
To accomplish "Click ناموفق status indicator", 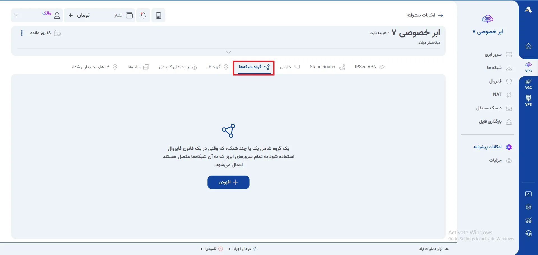I will (x=212, y=249).
